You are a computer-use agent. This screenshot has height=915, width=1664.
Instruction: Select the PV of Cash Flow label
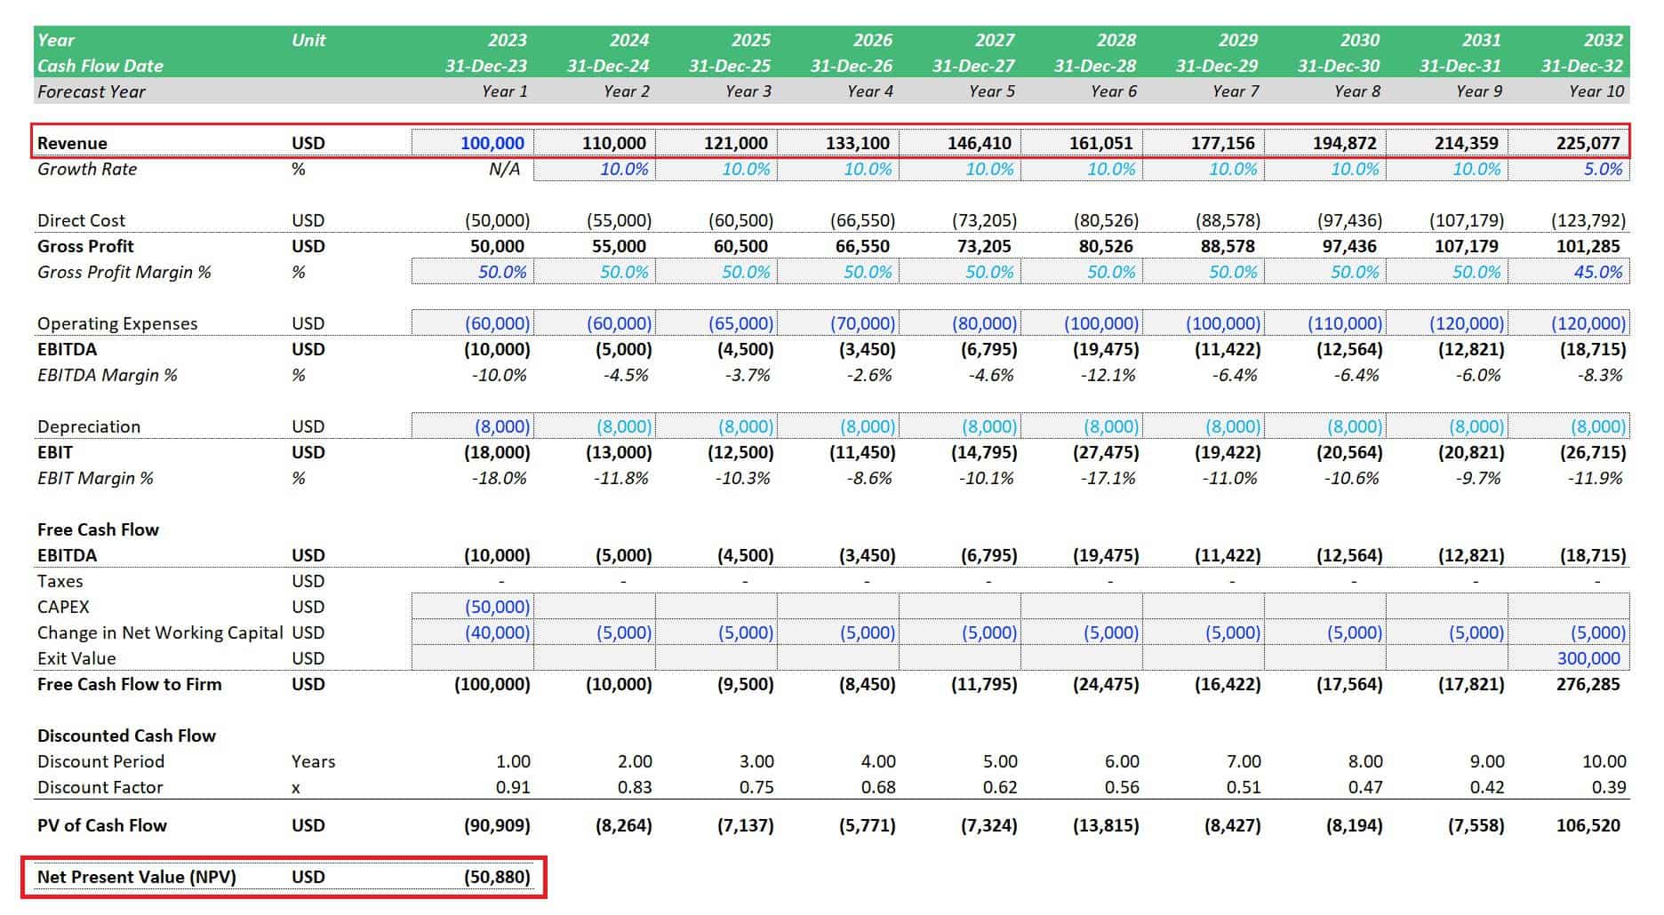[102, 825]
